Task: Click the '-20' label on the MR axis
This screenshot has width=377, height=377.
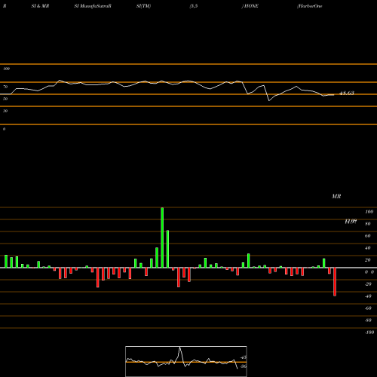Action: pyautogui.click(x=368, y=284)
